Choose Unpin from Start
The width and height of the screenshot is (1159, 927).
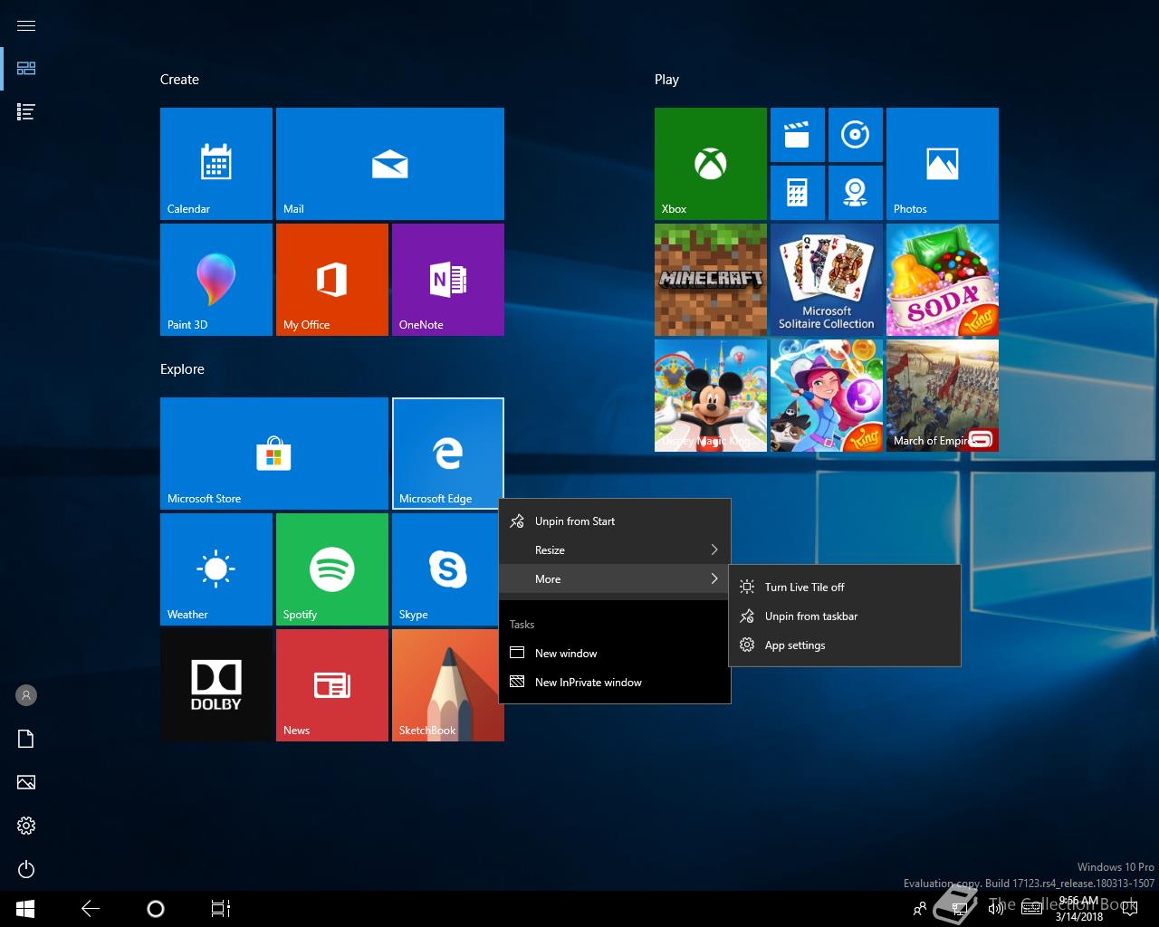(574, 521)
